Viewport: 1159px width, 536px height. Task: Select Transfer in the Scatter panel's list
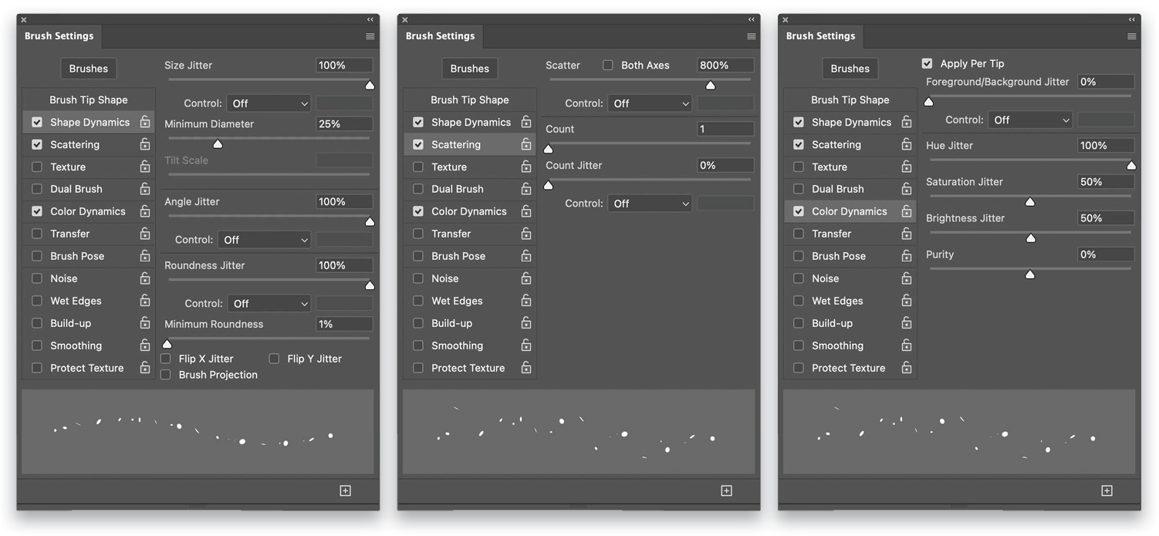(451, 234)
